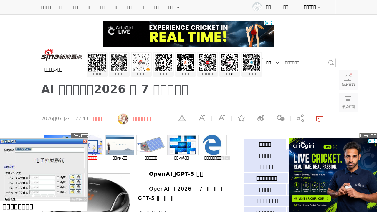Click AdChoices icon on right cricket ad
This screenshot has height=212, width=377.
click(370, 141)
